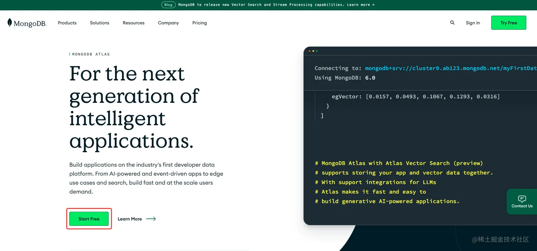This screenshot has width=537, height=251.
Task: Click the 'MongoDB Atlas with Atlas Vector Search' comment
Action: [399, 163]
